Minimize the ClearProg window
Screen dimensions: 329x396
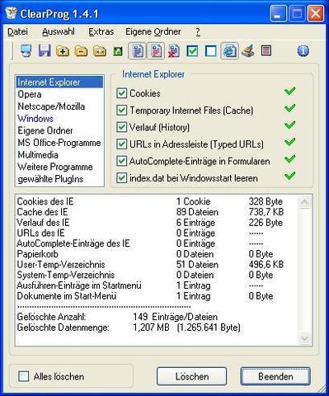278,14
